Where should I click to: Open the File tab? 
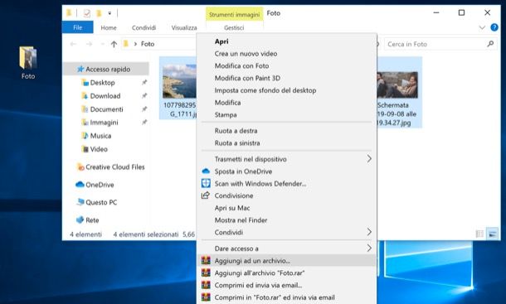tap(77, 27)
